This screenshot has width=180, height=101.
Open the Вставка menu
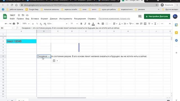click(35, 19)
